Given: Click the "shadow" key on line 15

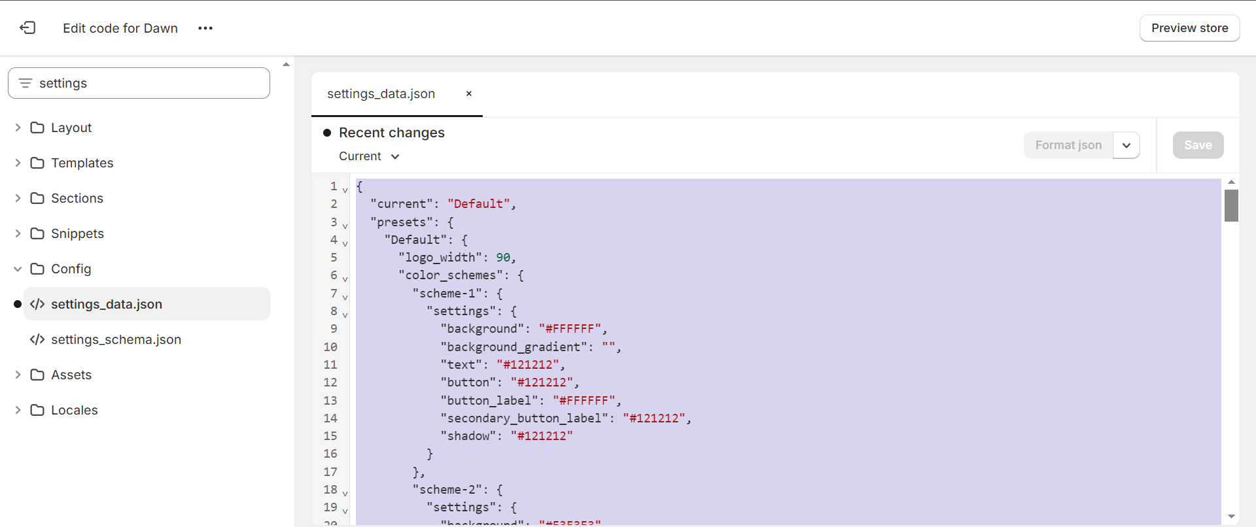Looking at the screenshot, I should tap(468, 436).
